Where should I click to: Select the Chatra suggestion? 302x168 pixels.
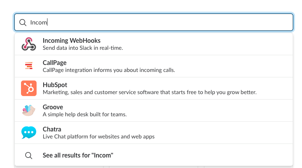click(52, 129)
